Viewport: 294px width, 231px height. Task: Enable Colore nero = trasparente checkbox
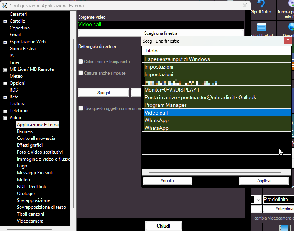point(80,61)
